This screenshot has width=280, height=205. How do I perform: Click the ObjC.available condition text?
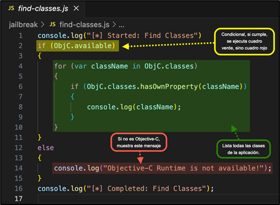coord(82,46)
